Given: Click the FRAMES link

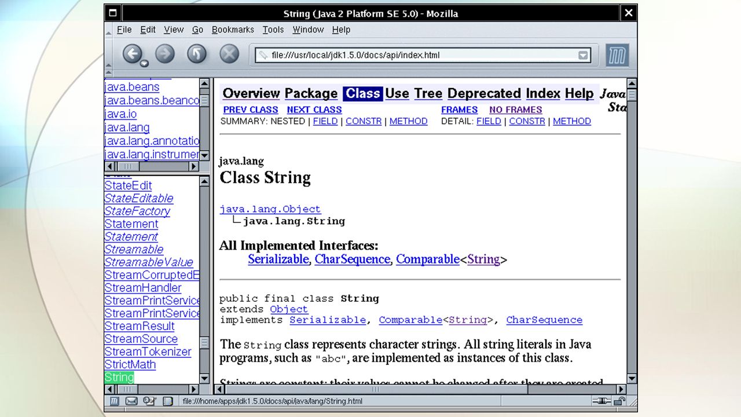Looking at the screenshot, I should pos(459,110).
